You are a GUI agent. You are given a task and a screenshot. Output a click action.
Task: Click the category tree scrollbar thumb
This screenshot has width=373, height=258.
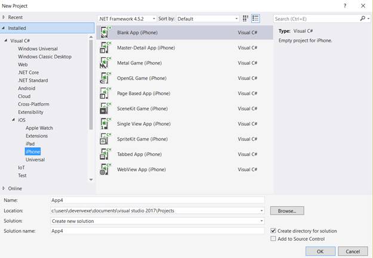91,85
